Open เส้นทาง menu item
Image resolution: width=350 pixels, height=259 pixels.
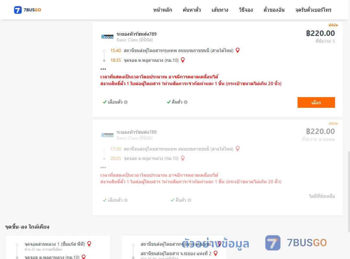[220, 10]
